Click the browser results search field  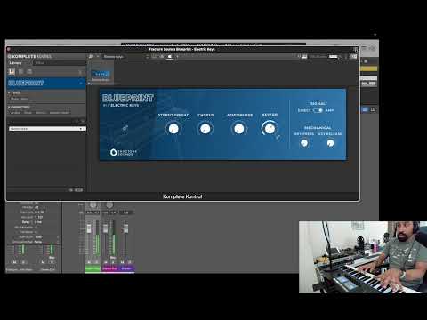point(42,121)
